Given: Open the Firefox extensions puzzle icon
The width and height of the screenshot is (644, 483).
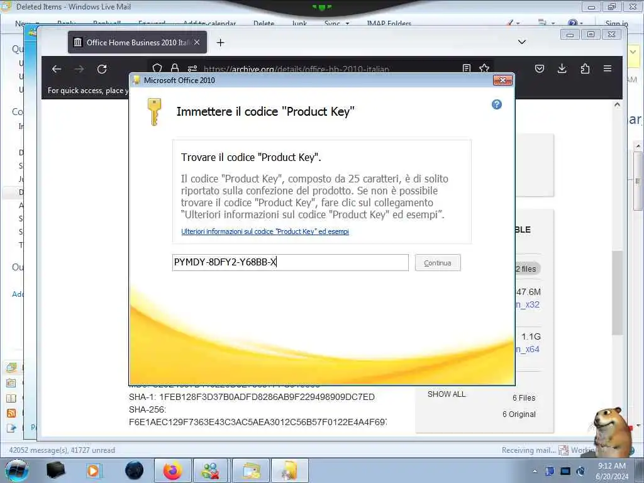Looking at the screenshot, I should (x=585, y=69).
